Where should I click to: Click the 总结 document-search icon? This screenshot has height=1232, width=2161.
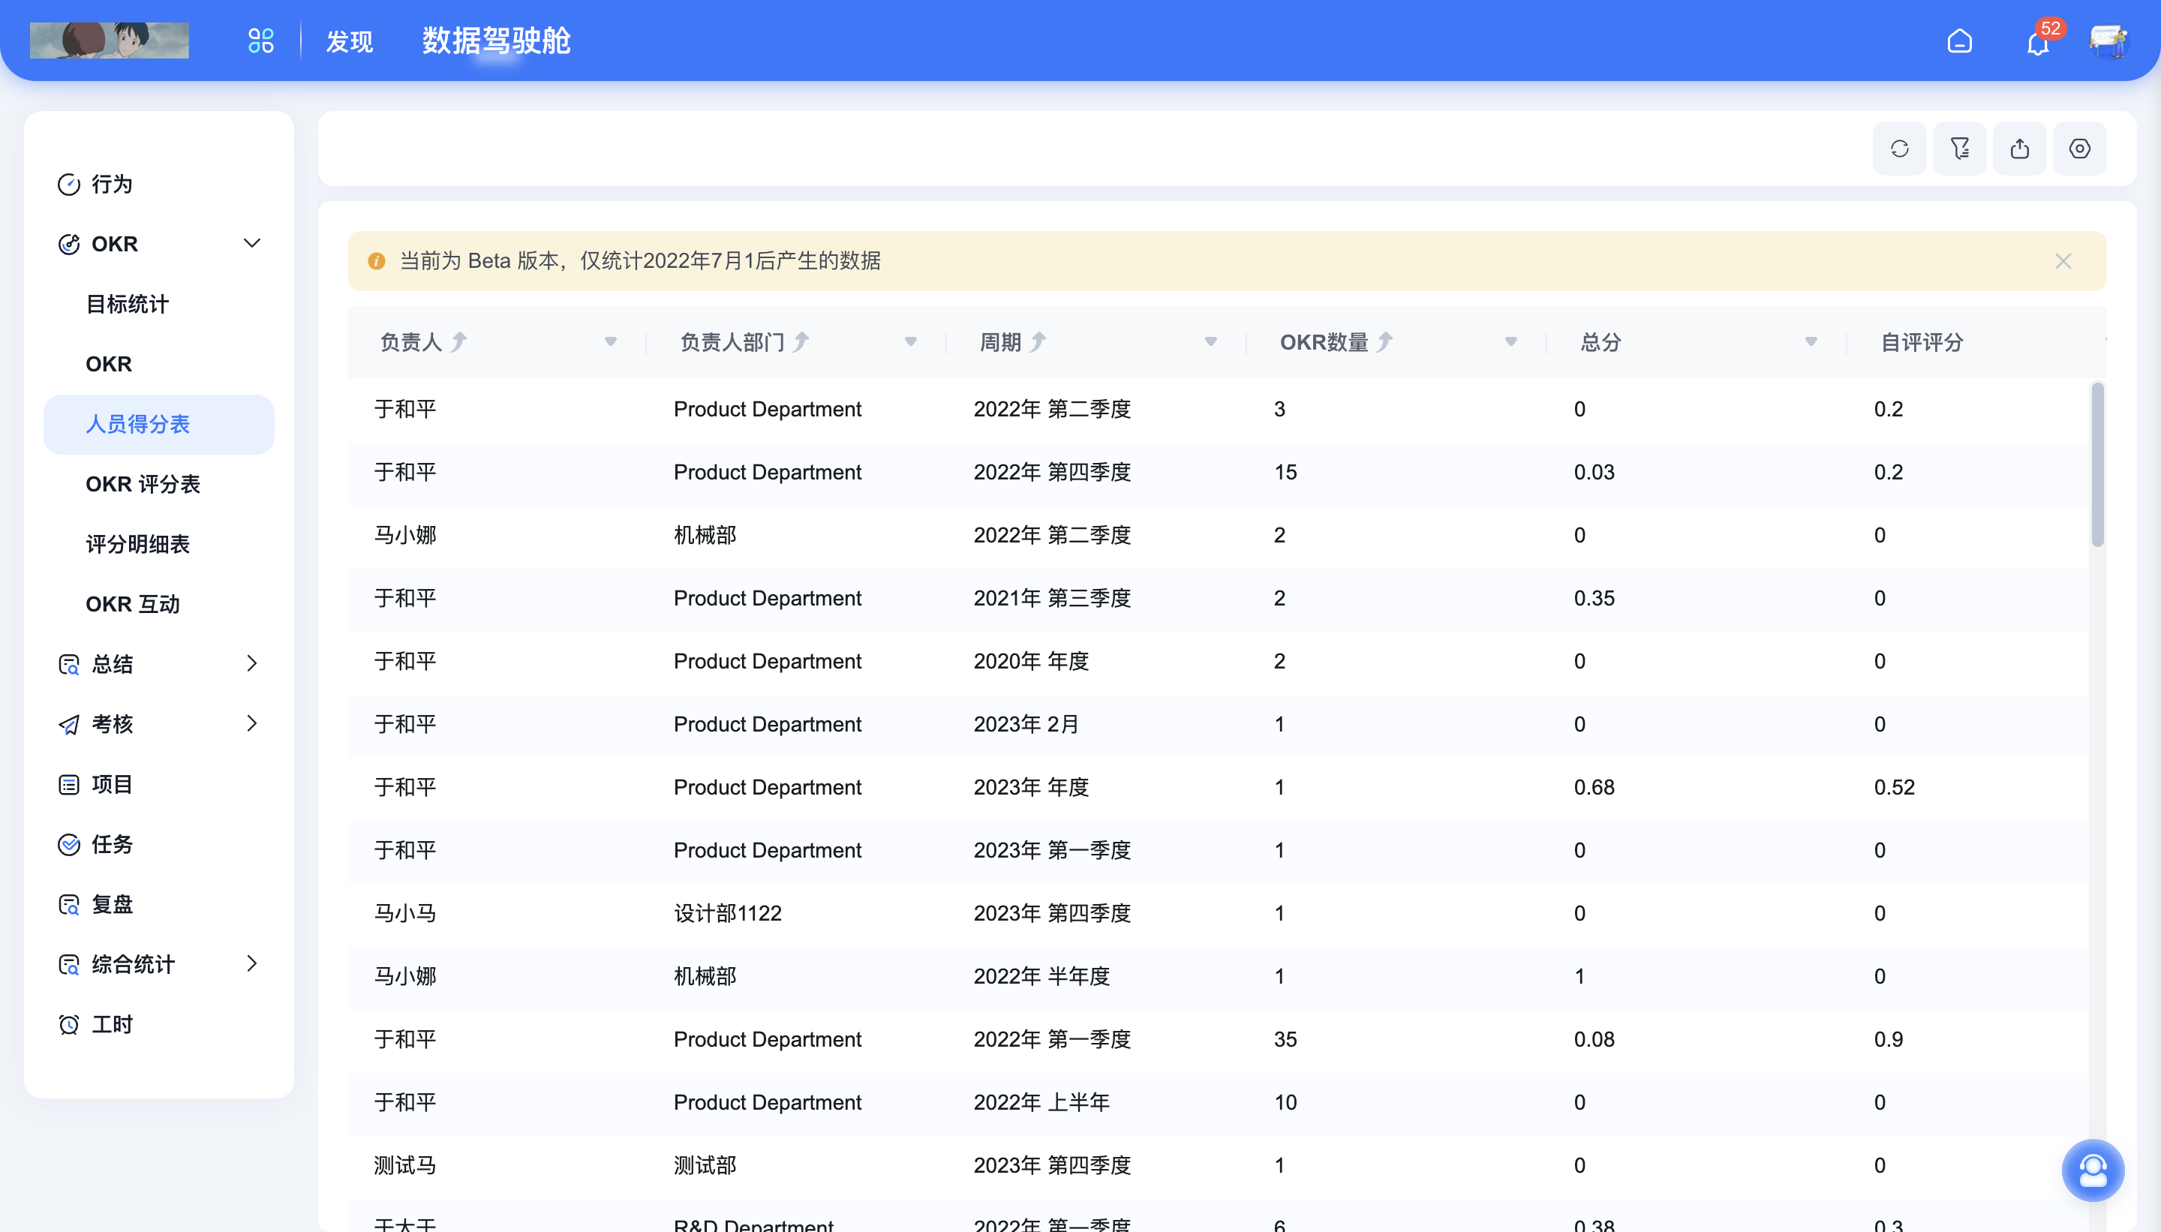pyautogui.click(x=68, y=664)
